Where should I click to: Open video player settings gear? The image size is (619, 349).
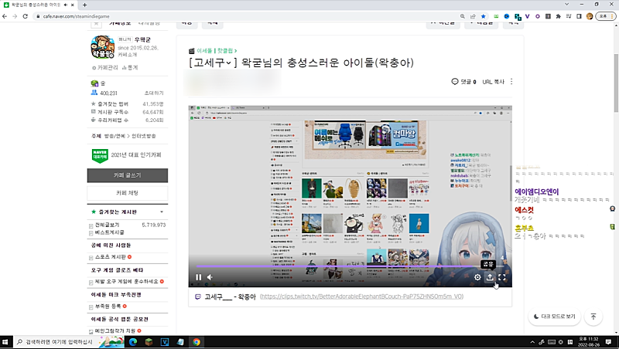[477, 277]
